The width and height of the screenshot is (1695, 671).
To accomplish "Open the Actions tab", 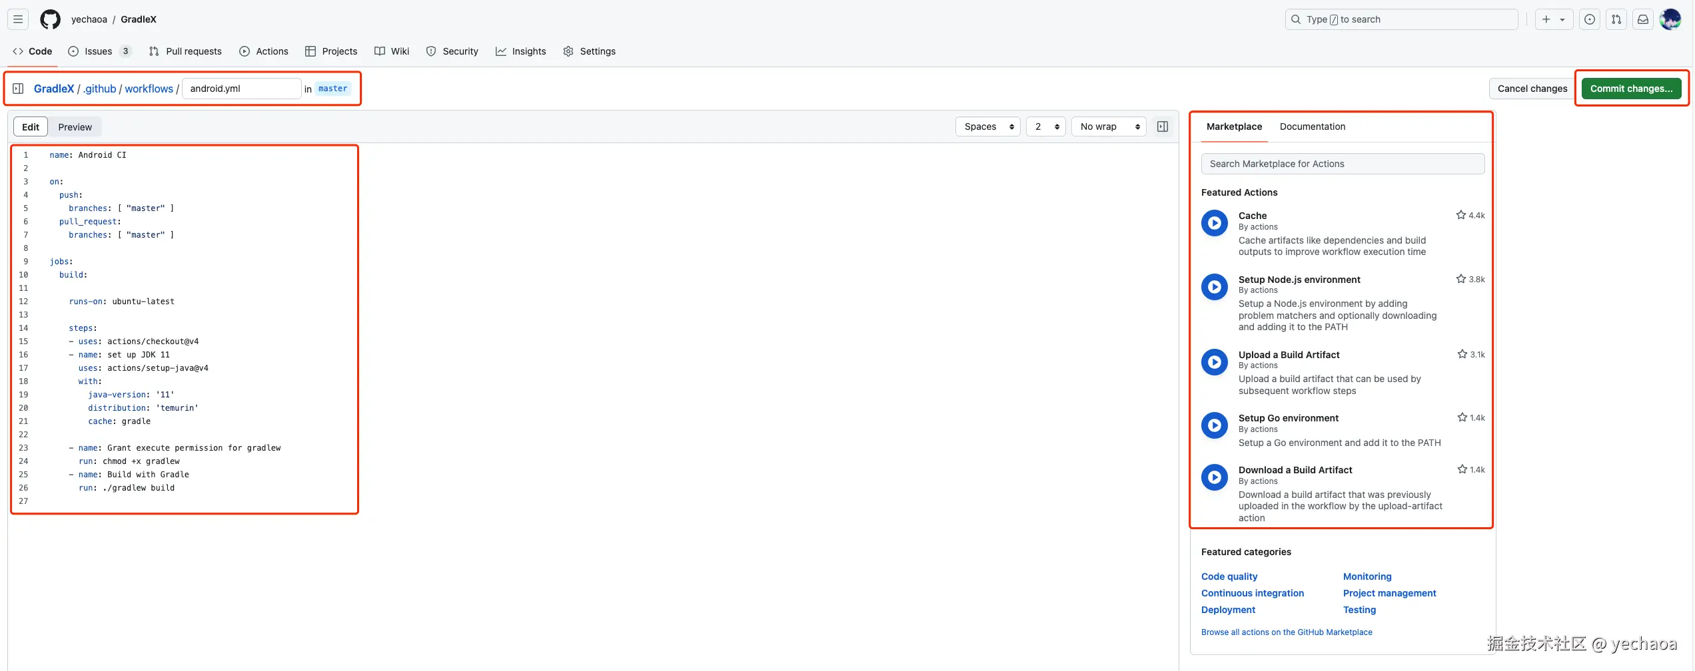I will pyautogui.click(x=264, y=51).
